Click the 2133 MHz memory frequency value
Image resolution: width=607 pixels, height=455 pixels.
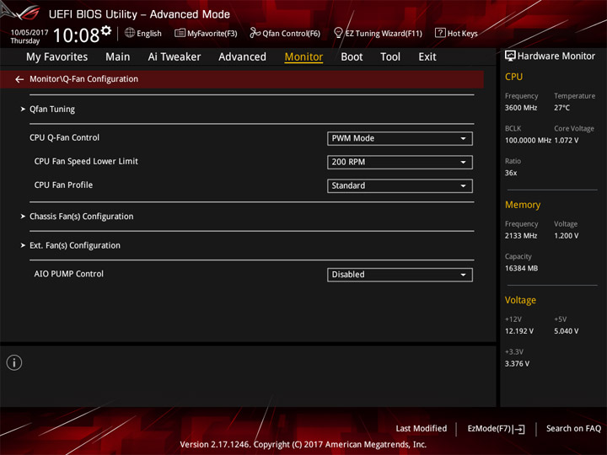(521, 236)
